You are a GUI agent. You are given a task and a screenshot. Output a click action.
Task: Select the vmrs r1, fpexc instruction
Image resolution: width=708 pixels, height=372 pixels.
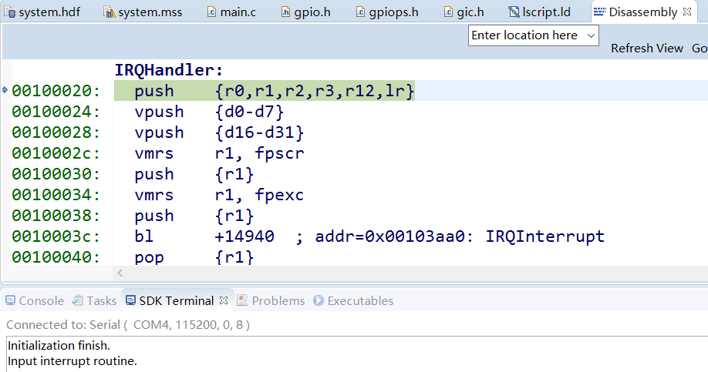(x=219, y=195)
